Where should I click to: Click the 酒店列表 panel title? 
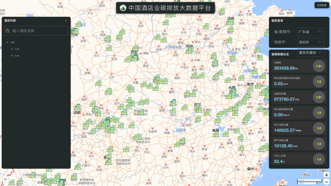pos(10,21)
